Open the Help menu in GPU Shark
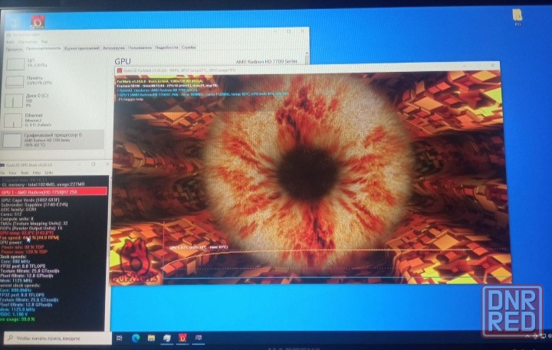The image size is (552, 350). click(37, 173)
